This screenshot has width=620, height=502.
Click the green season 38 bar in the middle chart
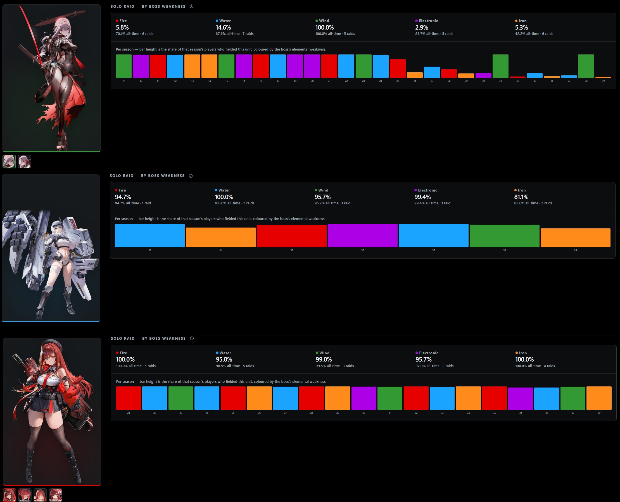(505, 236)
